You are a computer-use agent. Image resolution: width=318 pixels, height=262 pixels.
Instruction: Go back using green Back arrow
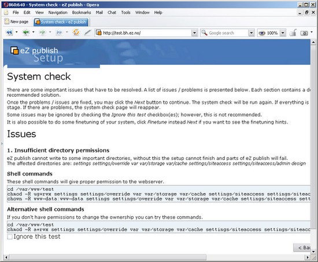pyautogui.click(x=26, y=32)
